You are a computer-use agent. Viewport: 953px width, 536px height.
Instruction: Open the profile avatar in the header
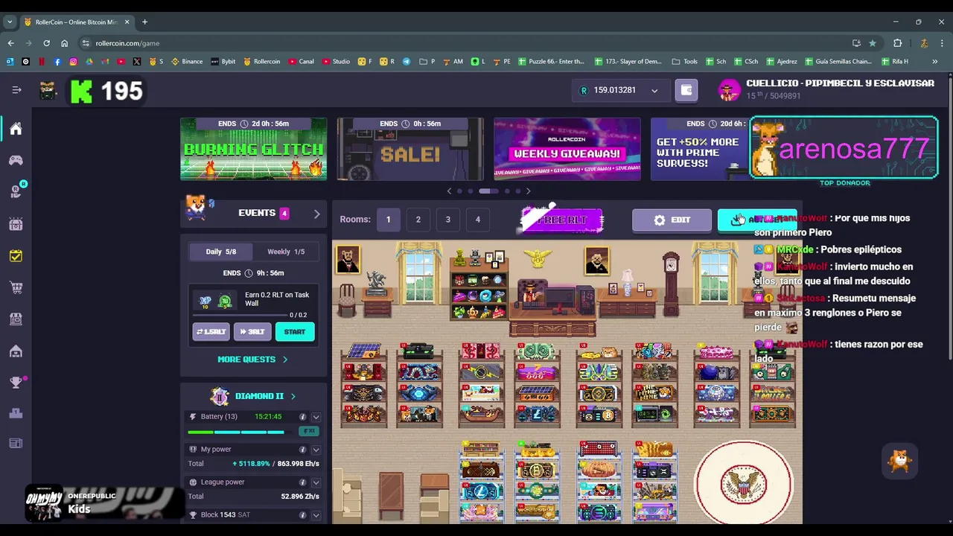pyautogui.click(x=730, y=90)
